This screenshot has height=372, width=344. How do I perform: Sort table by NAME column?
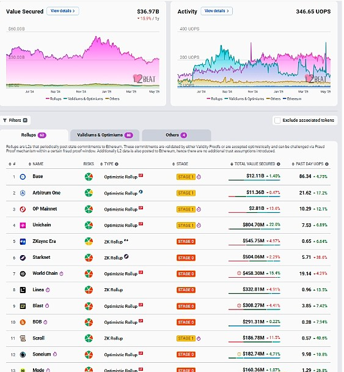pyautogui.click(x=36, y=164)
